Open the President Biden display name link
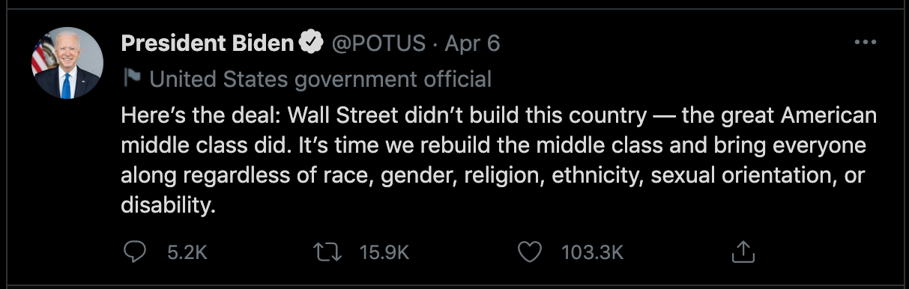Image resolution: width=909 pixels, height=289 pixels. click(x=208, y=43)
